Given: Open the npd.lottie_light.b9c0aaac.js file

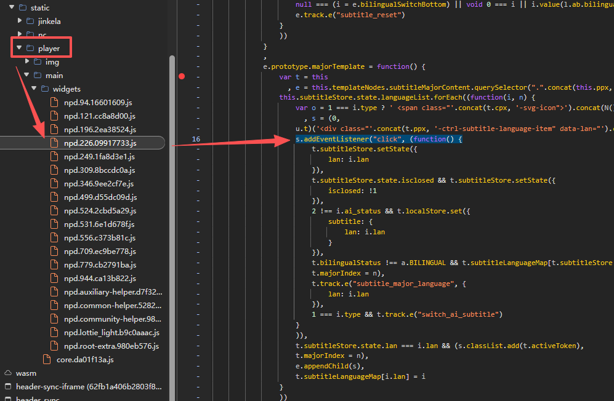Looking at the screenshot, I should [111, 333].
